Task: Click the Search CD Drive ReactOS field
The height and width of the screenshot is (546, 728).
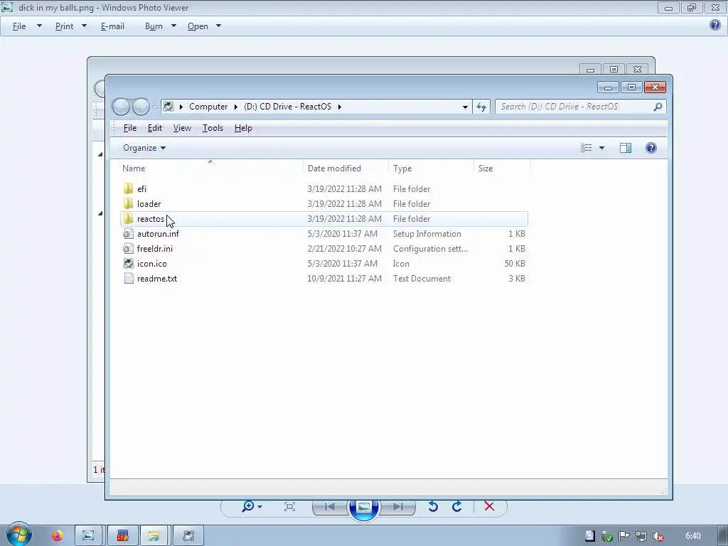Action: (x=580, y=107)
